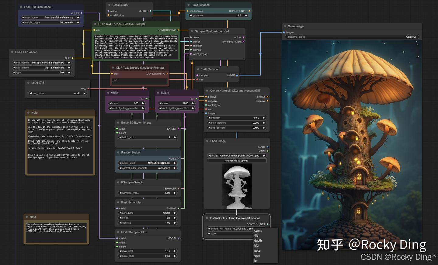438x265 pixels.
Task: Click the start_percent 0.000 slider field
Action: tap(237, 123)
